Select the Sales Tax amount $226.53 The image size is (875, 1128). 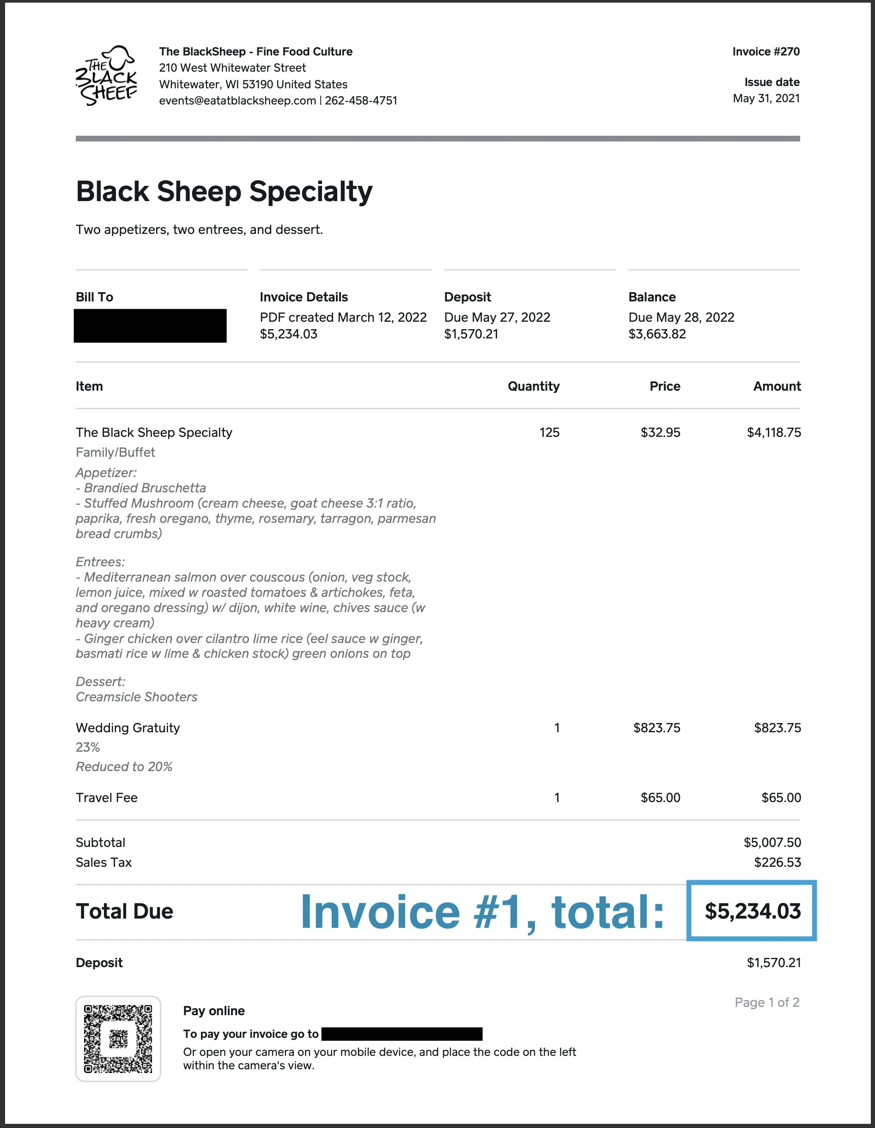777,862
